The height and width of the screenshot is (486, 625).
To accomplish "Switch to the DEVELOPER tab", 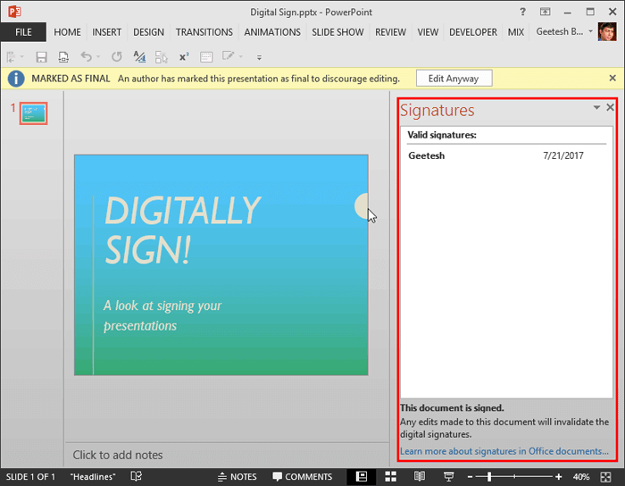I will pyautogui.click(x=473, y=32).
